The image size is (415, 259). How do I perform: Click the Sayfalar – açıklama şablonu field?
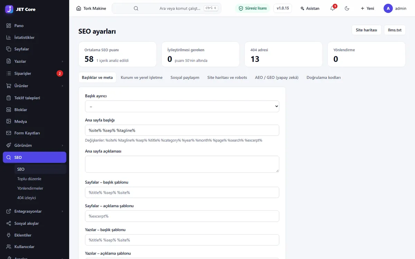(182, 216)
